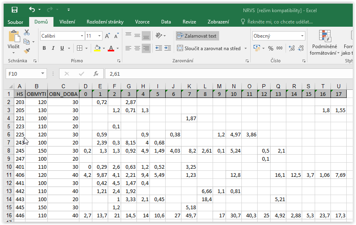Click Zalamovat text button
Image resolution: width=356 pixels, height=225 pixels.
point(197,36)
